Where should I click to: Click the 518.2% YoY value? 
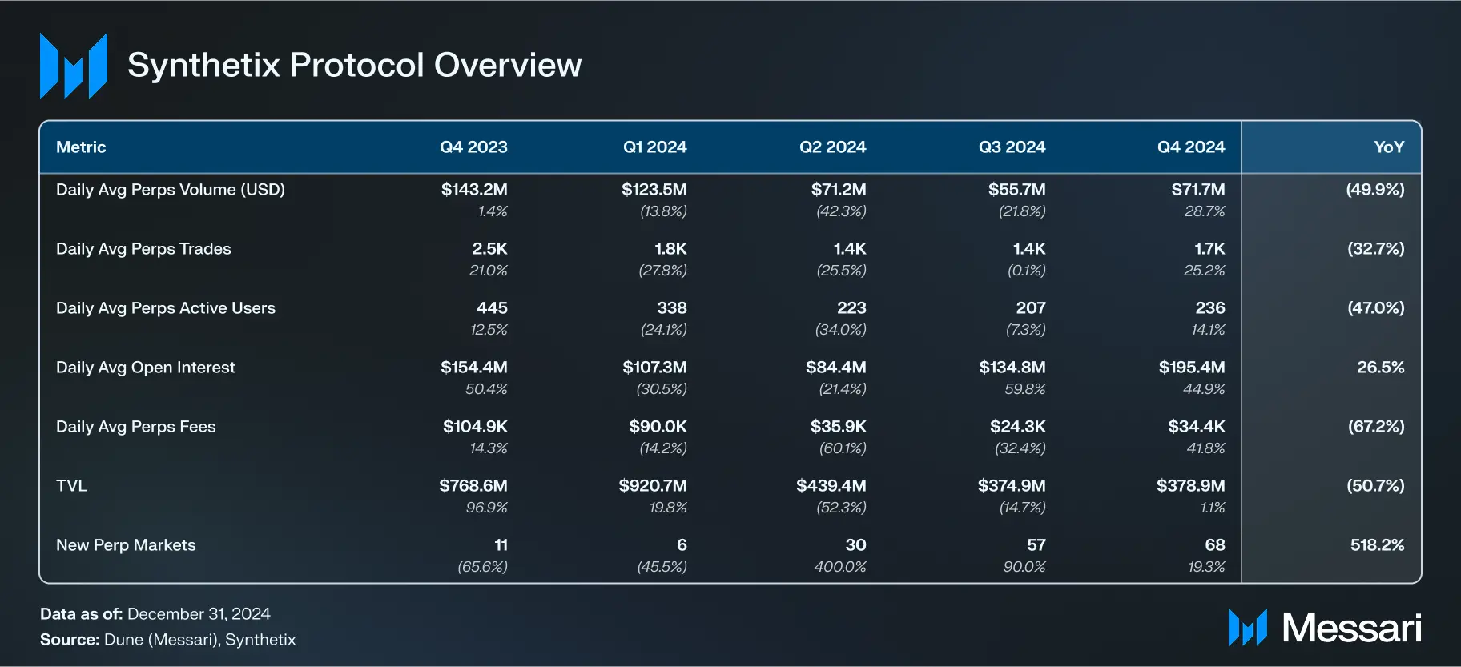[x=1377, y=545]
